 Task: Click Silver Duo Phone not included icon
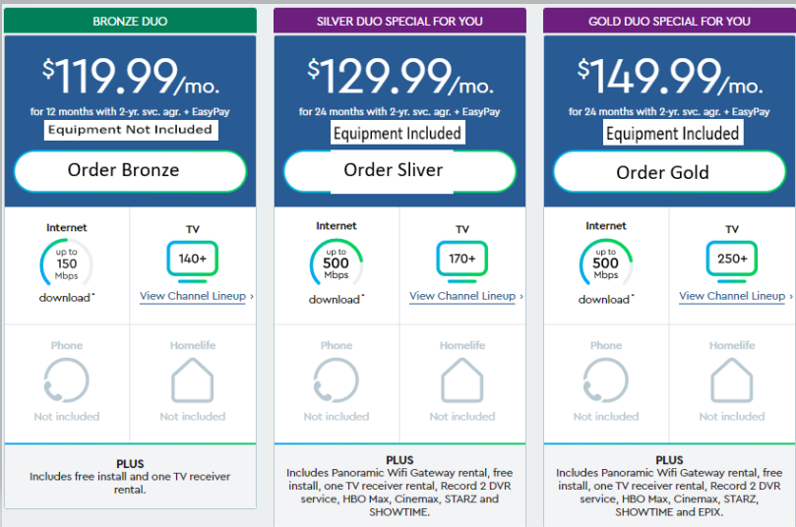(337, 381)
